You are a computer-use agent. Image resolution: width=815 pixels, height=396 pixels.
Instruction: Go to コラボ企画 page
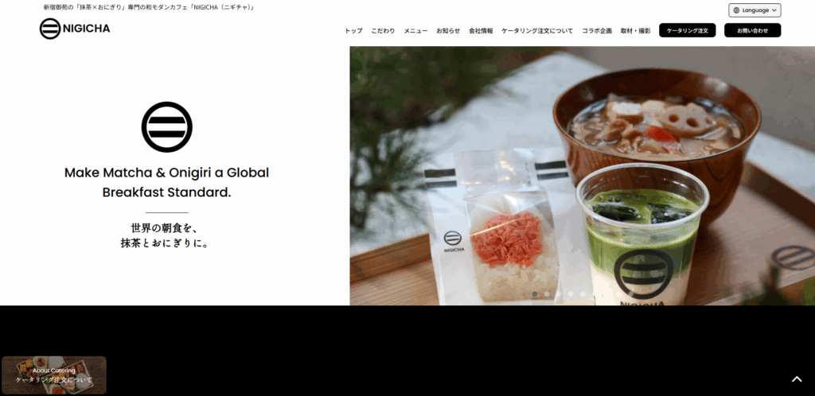(x=597, y=31)
